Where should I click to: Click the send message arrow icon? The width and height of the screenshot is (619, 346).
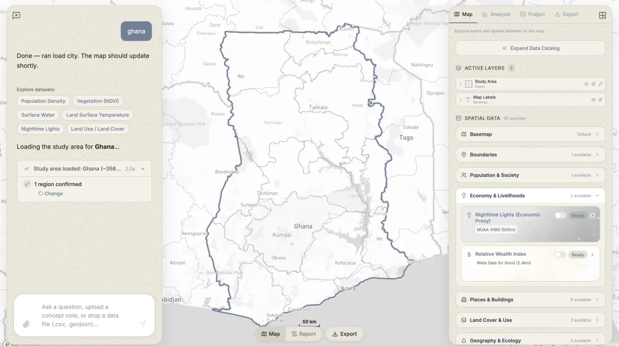(142, 324)
